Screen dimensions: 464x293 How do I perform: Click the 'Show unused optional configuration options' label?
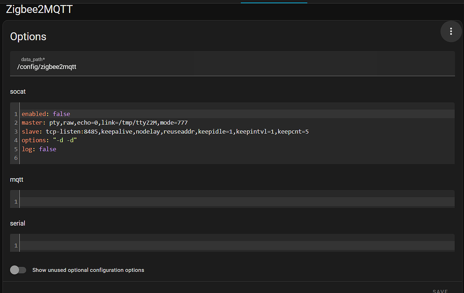(88, 270)
